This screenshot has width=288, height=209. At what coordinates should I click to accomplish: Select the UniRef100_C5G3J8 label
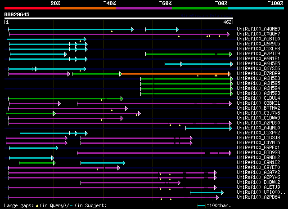pyautogui.click(x=258, y=138)
